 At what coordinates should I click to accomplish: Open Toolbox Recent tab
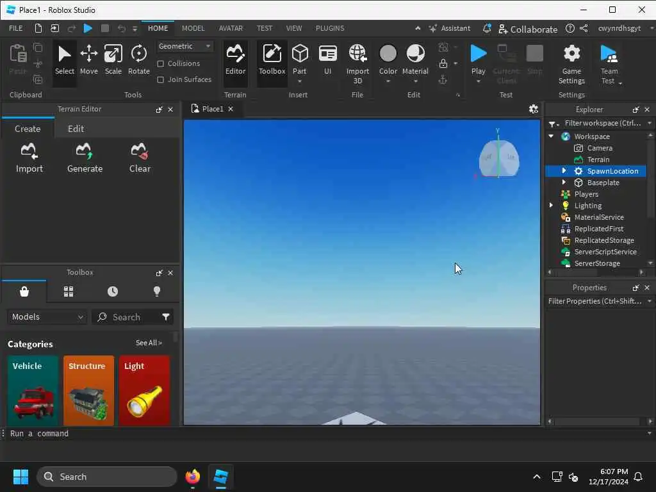pyautogui.click(x=113, y=291)
